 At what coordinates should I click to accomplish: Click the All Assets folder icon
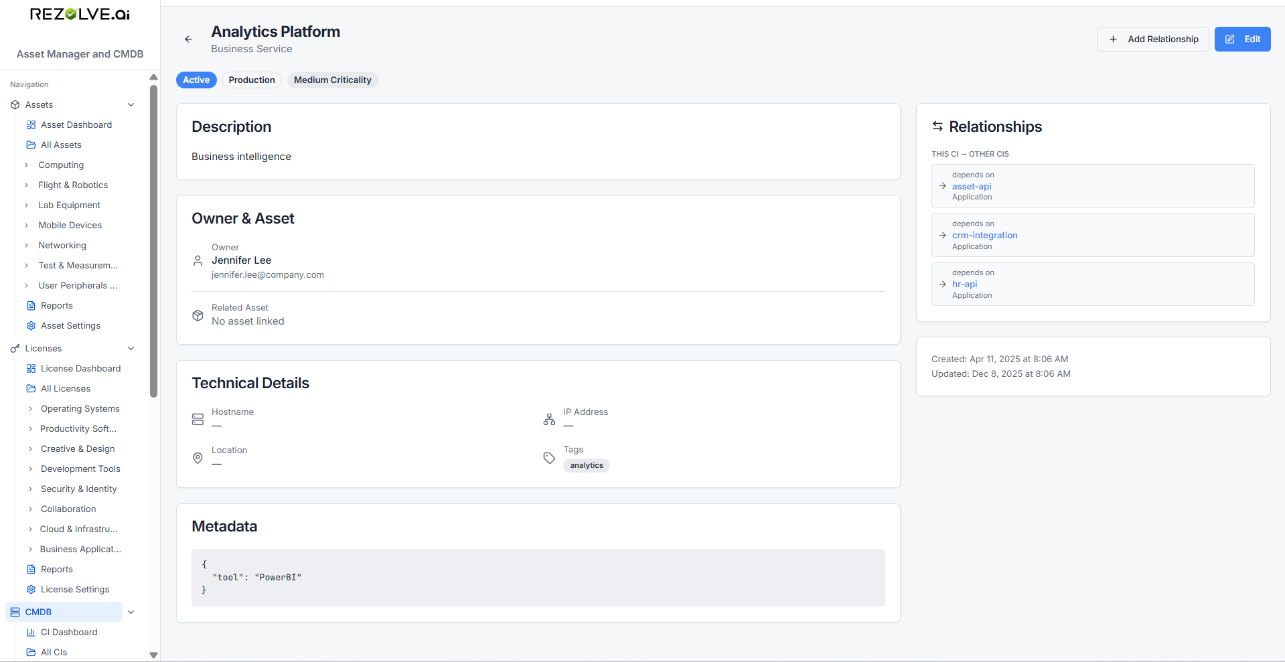31,145
